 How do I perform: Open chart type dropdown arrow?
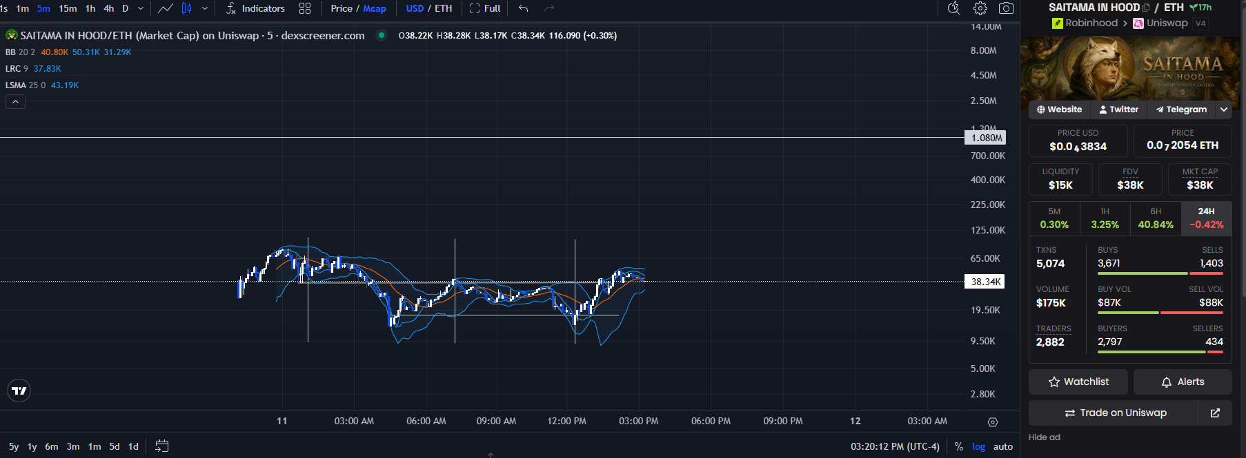[x=204, y=8]
